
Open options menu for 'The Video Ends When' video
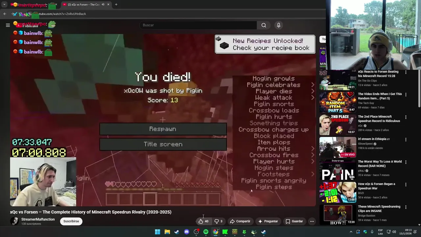(406, 94)
